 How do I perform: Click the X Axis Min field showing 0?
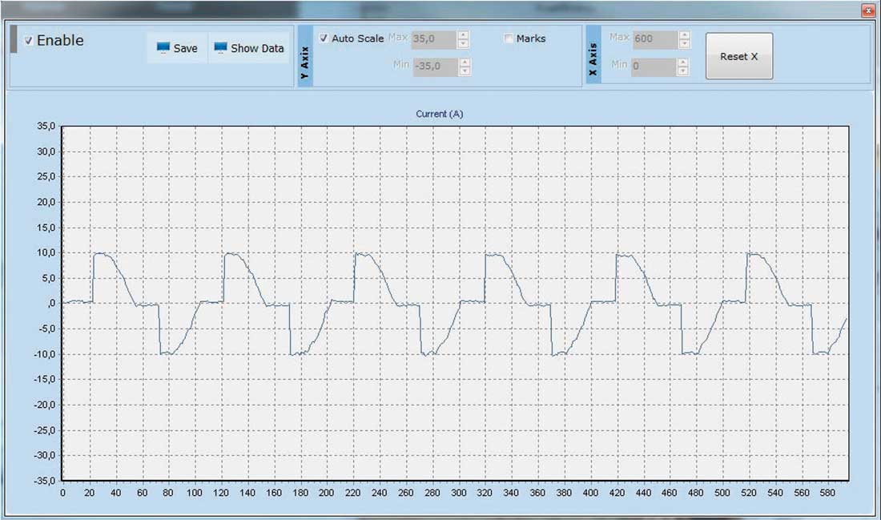pos(654,67)
